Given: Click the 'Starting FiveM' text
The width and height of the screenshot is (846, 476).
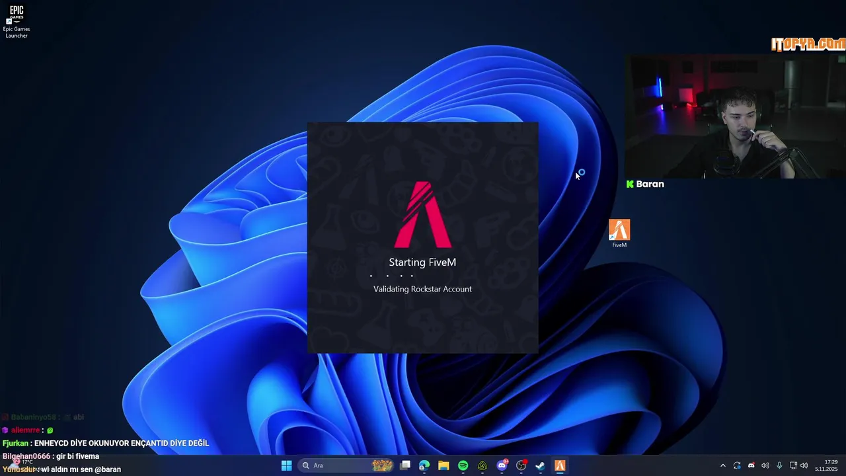Looking at the screenshot, I should tap(422, 262).
